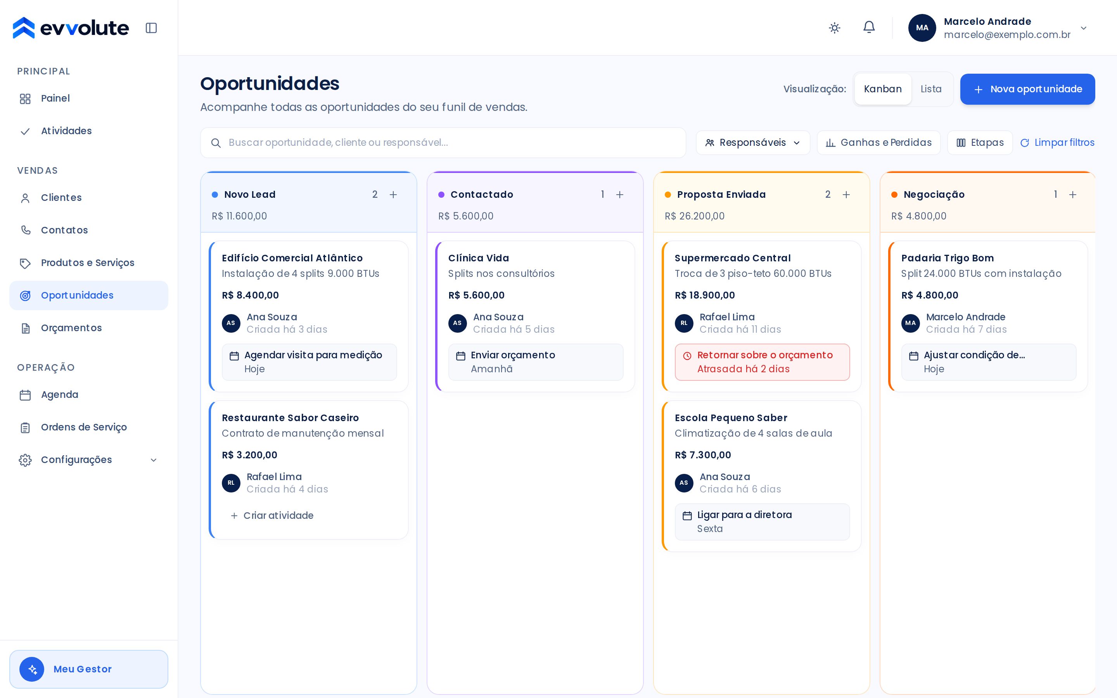Open the Supermercado Central card title
Screen dimensions: 1117x698
coord(733,258)
